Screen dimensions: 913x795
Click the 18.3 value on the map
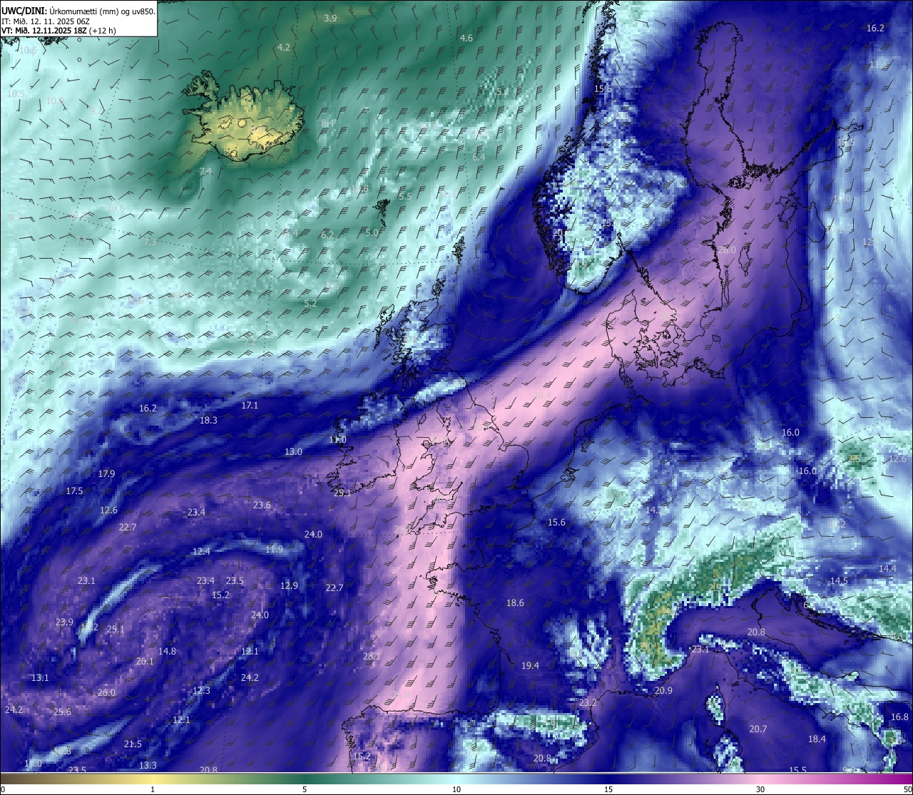pyautogui.click(x=208, y=421)
